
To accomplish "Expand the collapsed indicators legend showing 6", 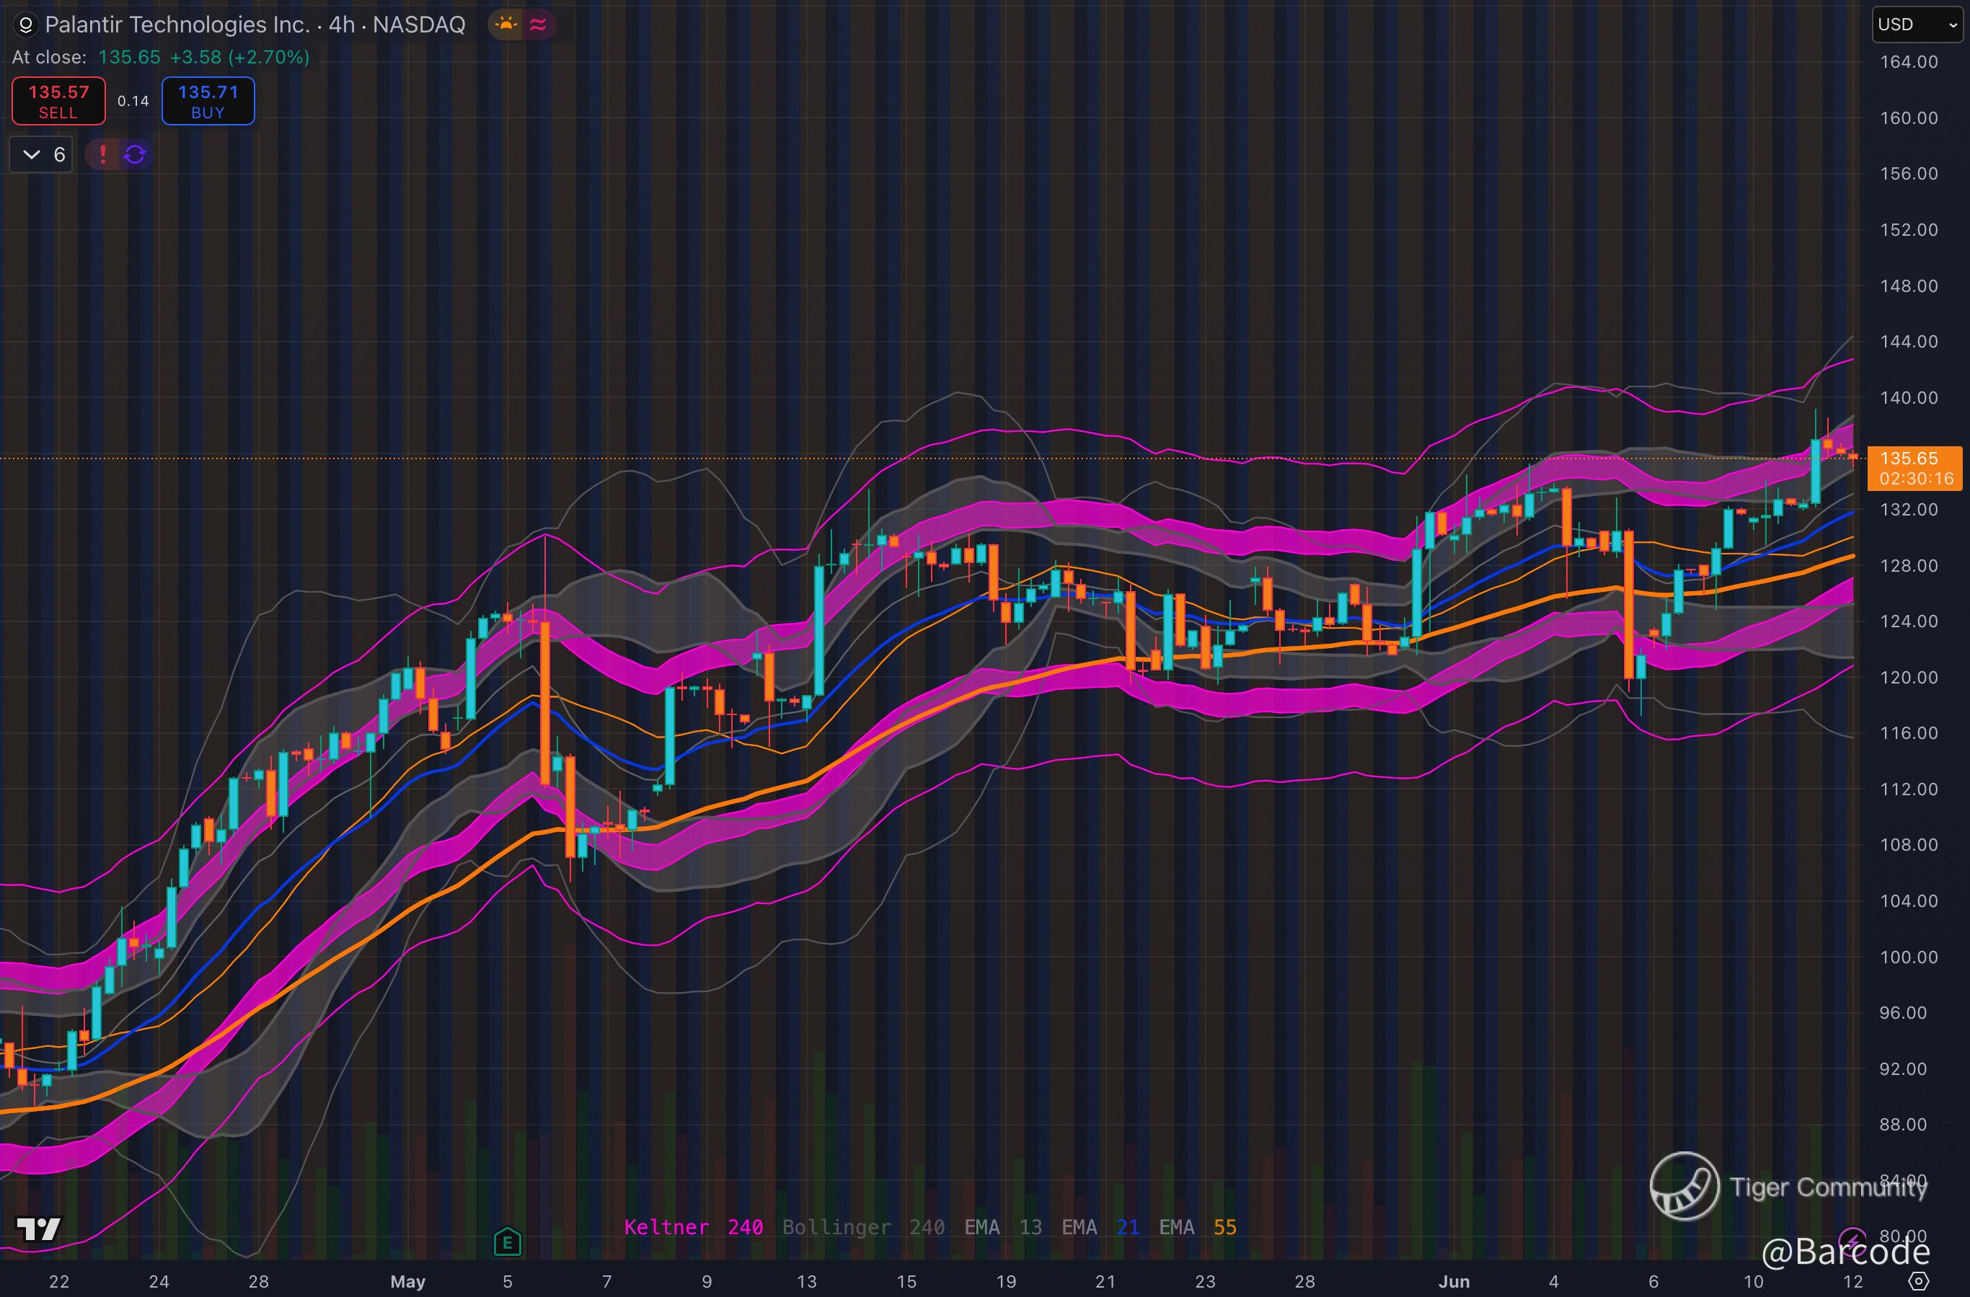I will (41, 155).
